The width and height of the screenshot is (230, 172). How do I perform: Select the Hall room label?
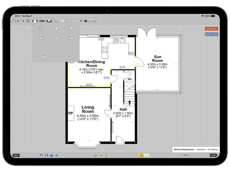point(123,109)
